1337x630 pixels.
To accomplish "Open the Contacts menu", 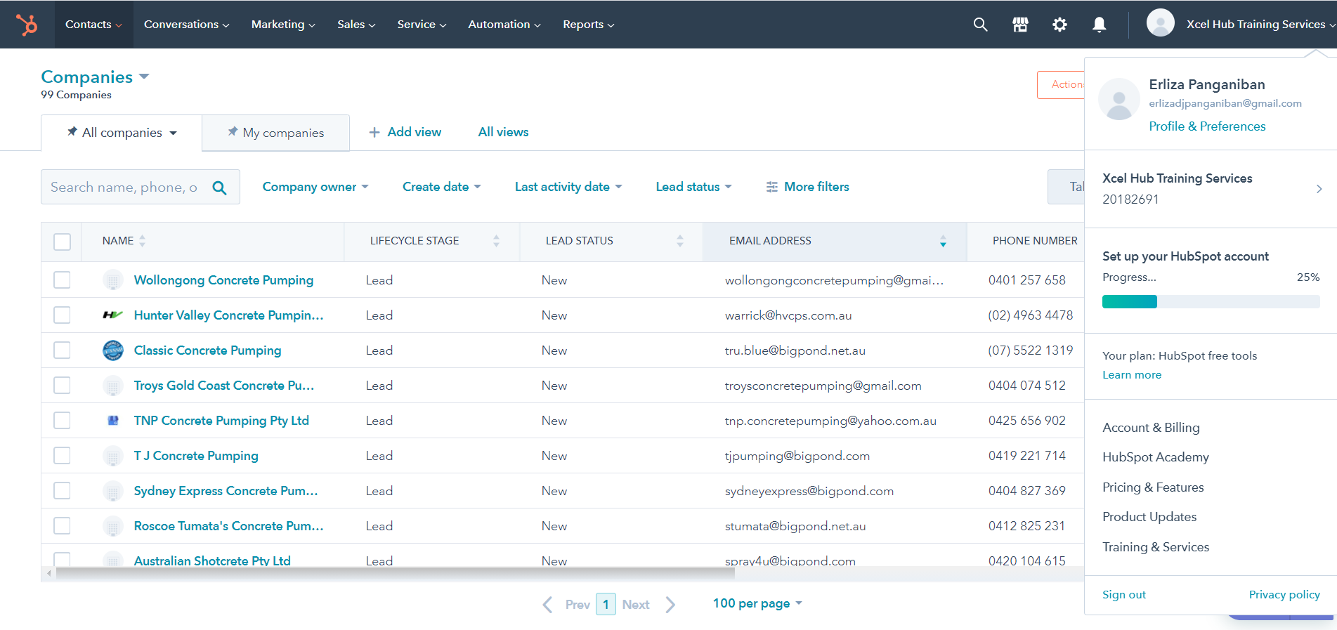I will click(x=93, y=25).
